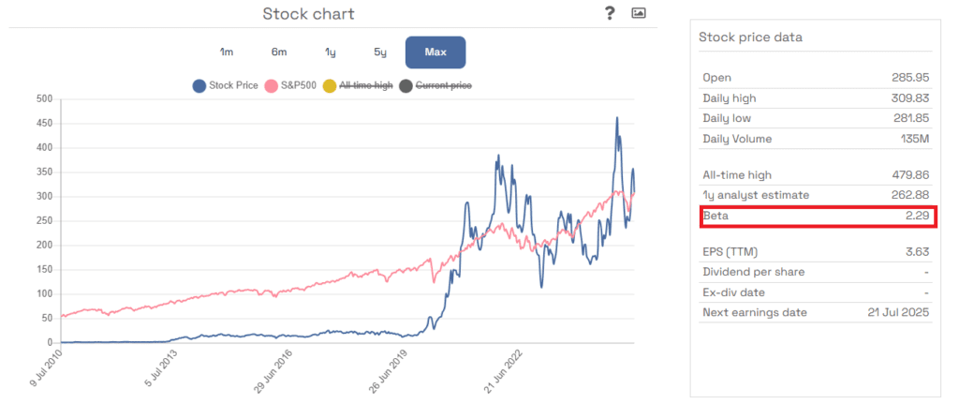Click the Next earnings date row

coord(815,312)
